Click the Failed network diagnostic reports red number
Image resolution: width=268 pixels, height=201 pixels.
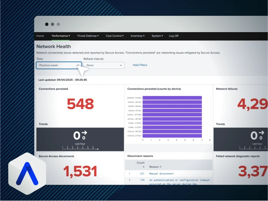click(x=253, y=171)
